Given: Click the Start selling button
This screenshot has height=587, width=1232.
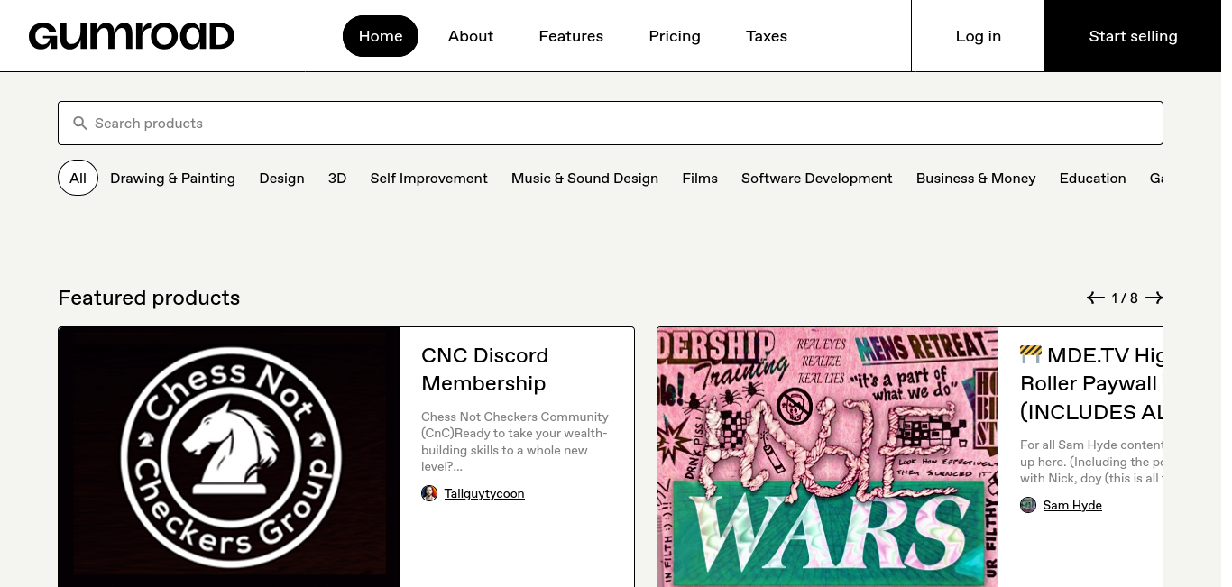Looking at the screenshot, I should pyautogui.click(x=1133, y=36).
